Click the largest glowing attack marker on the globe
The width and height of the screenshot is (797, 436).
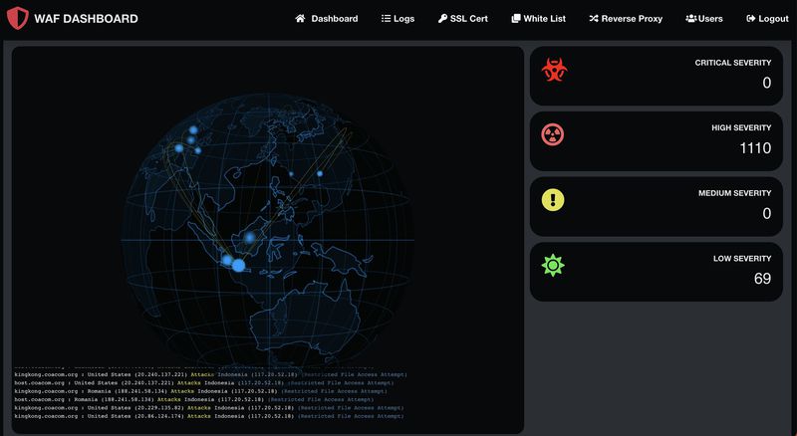238,265
